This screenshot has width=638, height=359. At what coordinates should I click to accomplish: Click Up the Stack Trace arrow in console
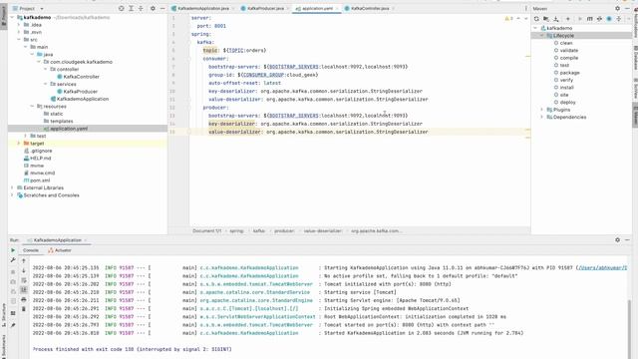[24, 260]
